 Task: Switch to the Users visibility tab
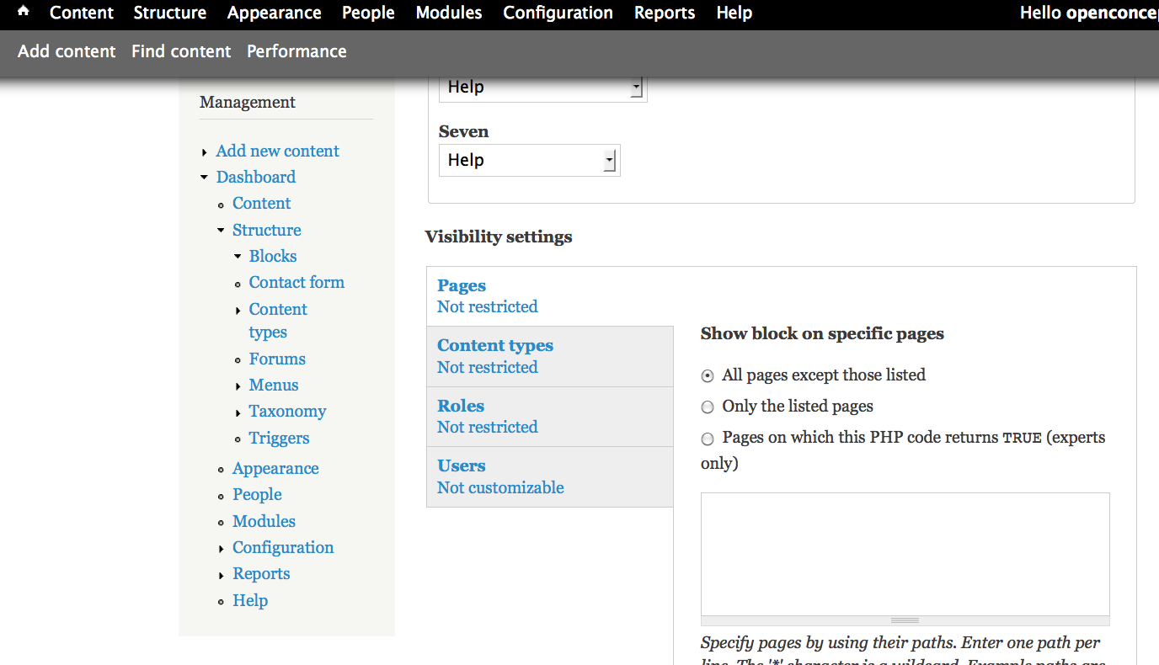click(460, 465)
